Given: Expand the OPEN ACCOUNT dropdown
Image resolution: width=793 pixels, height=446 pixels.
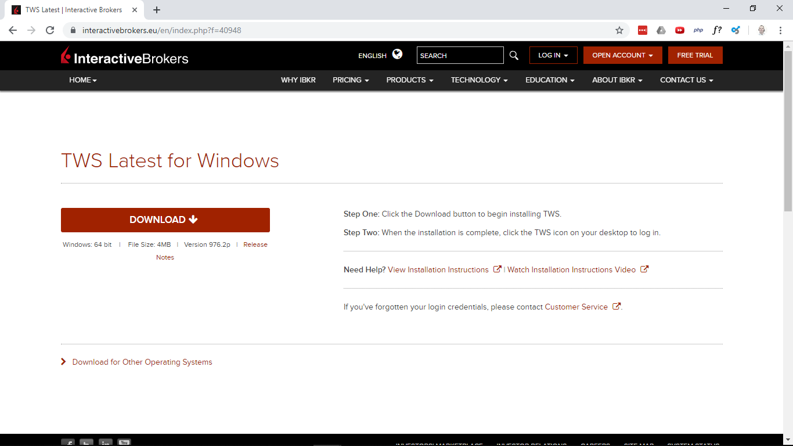Looking at the screenshot, I should (x=623, y=55).
